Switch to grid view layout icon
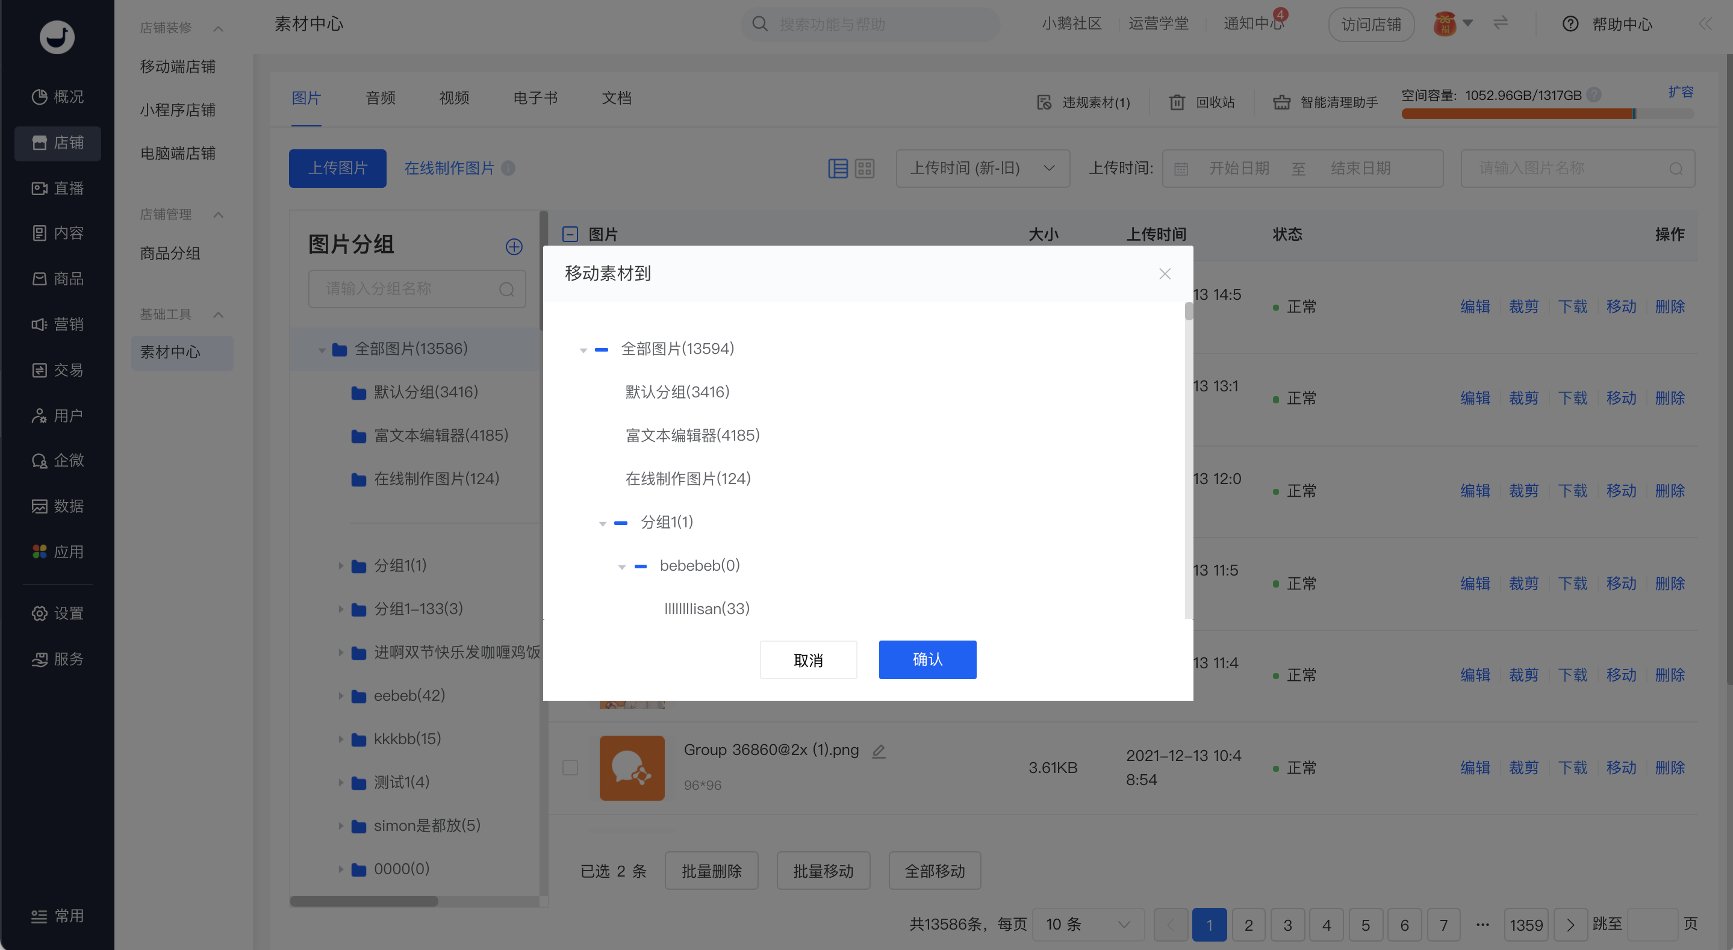The width and height of the screenshot is (1733, 950). [865, 168]
